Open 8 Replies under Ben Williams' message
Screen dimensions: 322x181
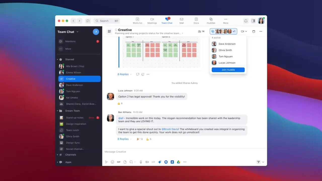123,139
